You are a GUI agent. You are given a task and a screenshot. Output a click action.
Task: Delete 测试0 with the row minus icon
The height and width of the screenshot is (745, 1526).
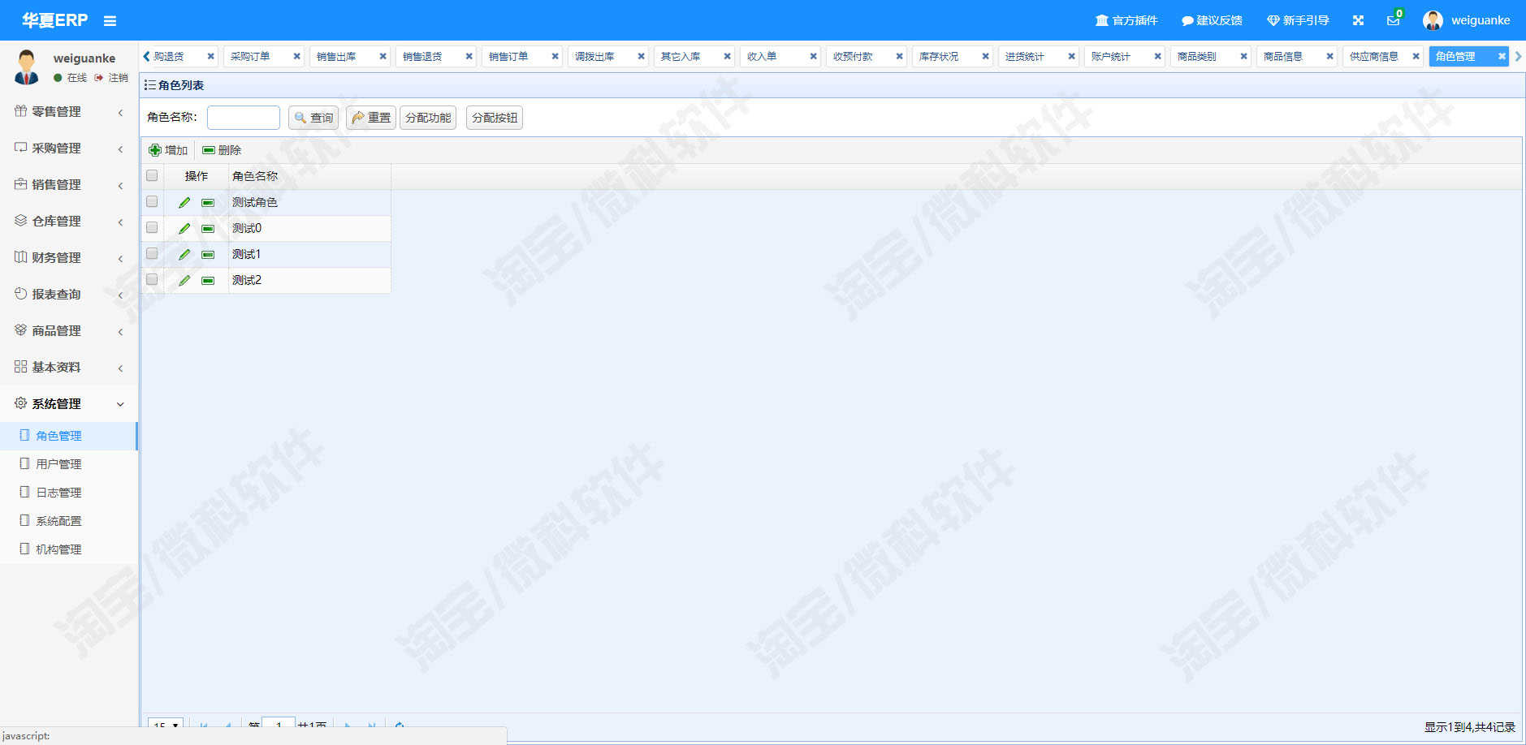click(x=208, y=228)
